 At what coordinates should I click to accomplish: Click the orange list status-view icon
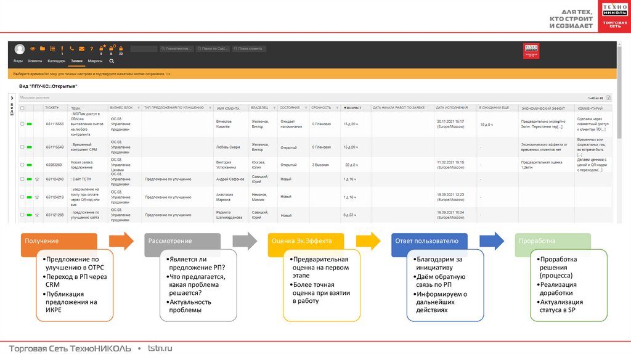click(52, 48)
